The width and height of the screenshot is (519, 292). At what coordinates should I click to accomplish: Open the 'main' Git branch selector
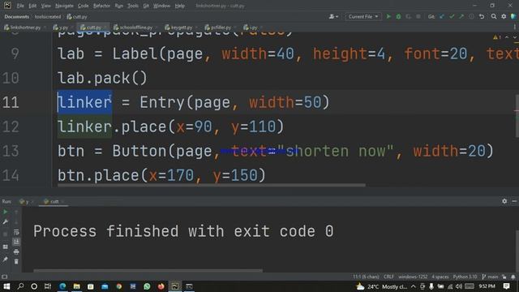point(490,277)
